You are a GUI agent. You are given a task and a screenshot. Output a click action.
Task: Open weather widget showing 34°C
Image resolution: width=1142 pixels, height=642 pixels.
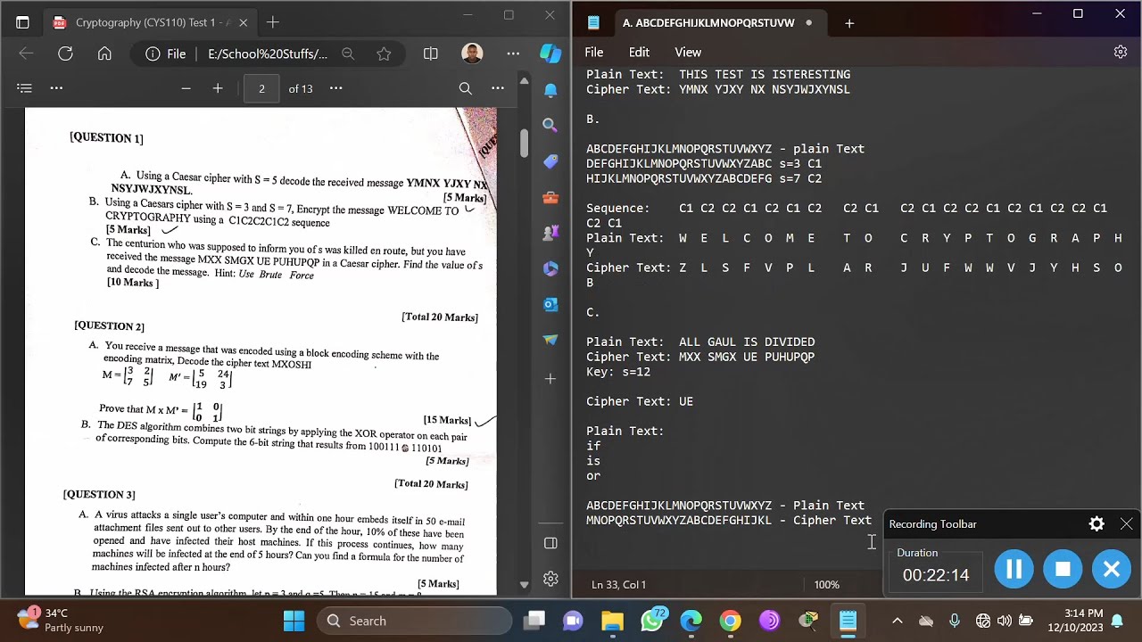coord(59,621)
